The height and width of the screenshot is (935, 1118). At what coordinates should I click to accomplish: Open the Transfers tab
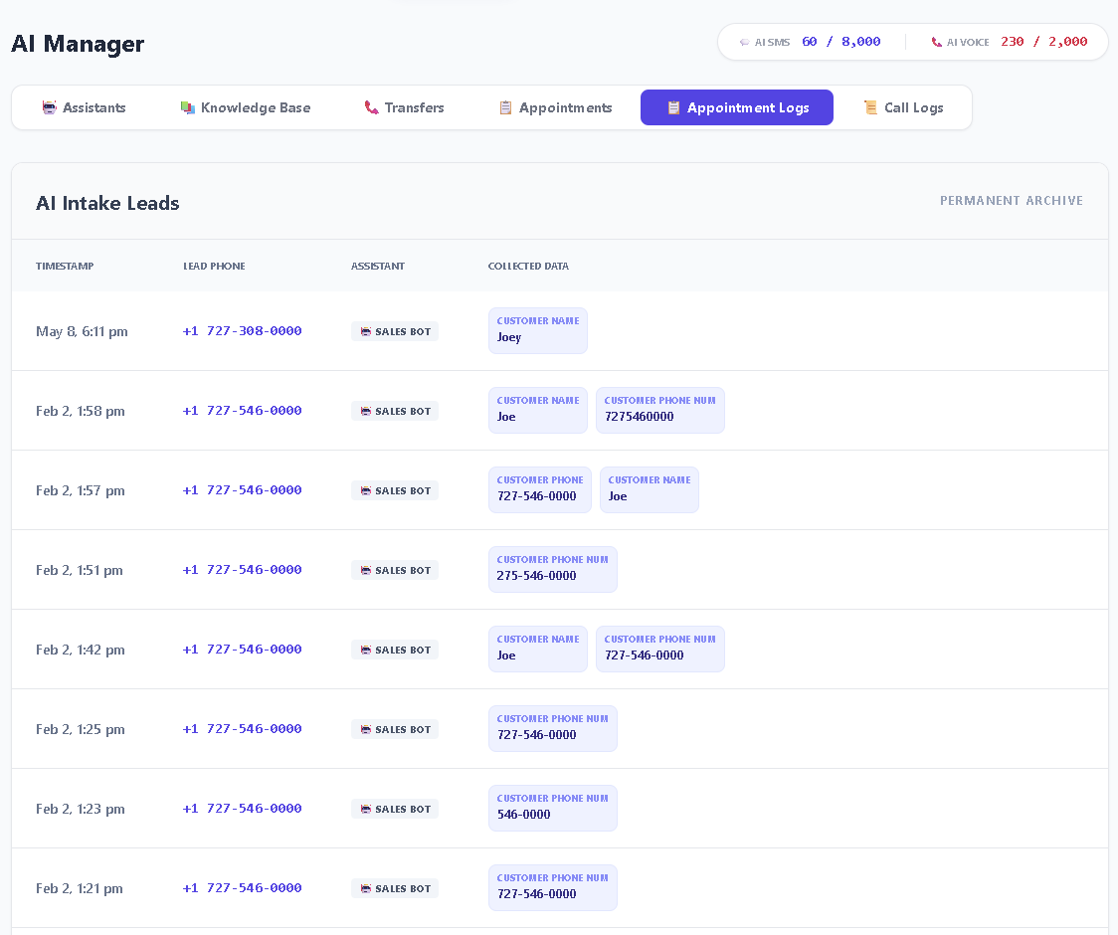pos(404,107)
